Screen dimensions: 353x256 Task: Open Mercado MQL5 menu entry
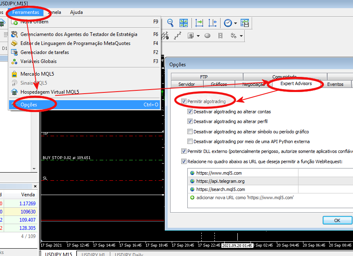tap(84, 74)
